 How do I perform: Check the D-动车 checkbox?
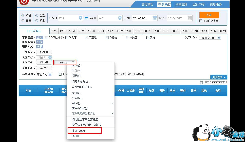tap(67, 37)
